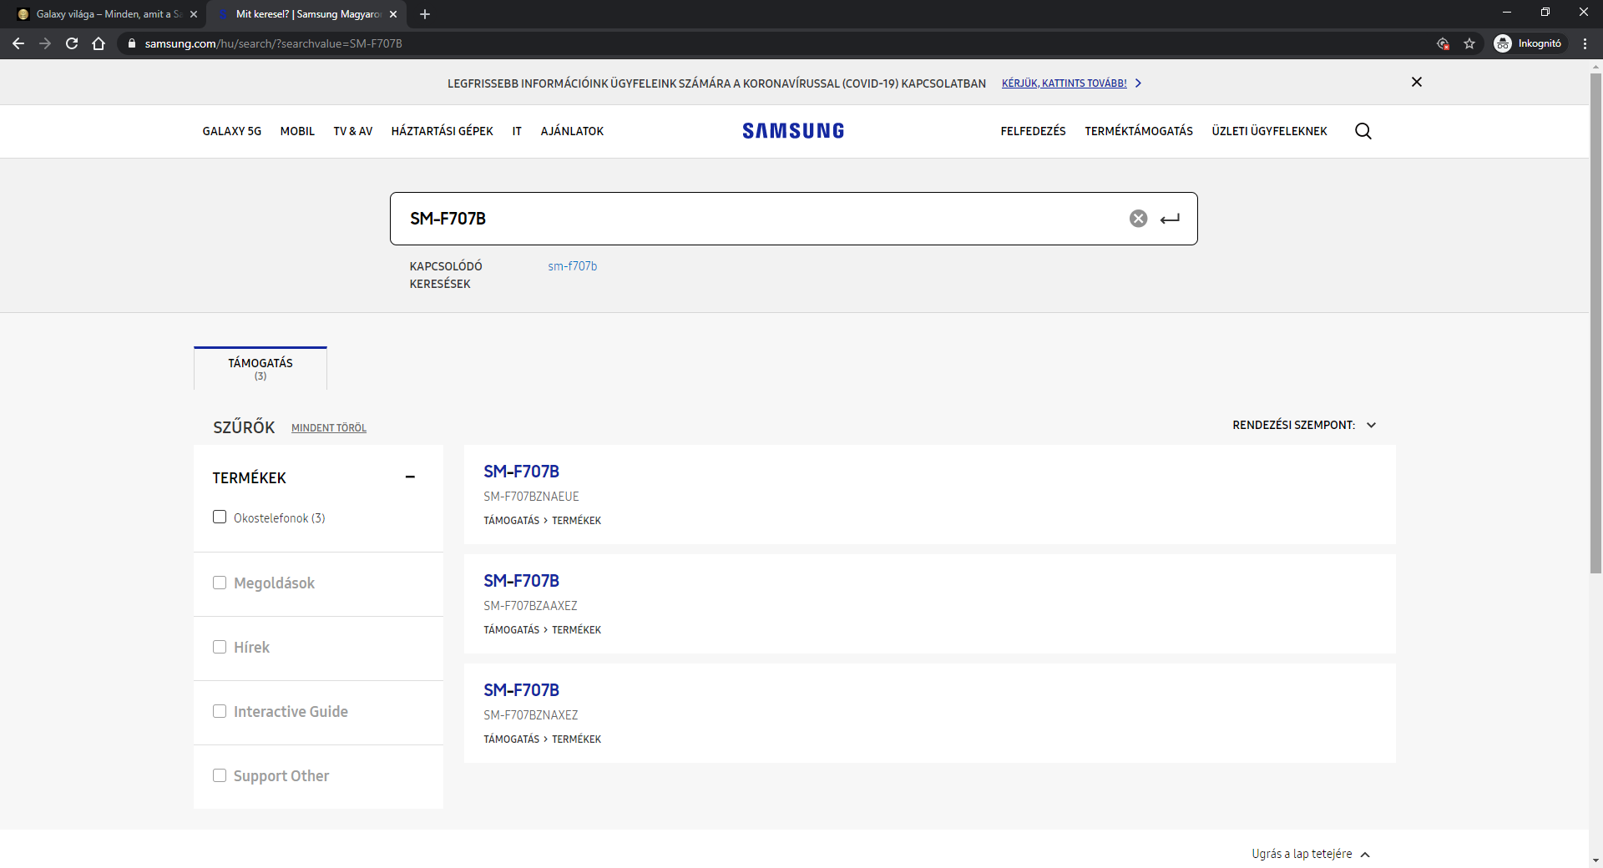The width and height of the screenshot is (1603, 868).
Task: Collapse the Termékek filter section
Action: 410,477
